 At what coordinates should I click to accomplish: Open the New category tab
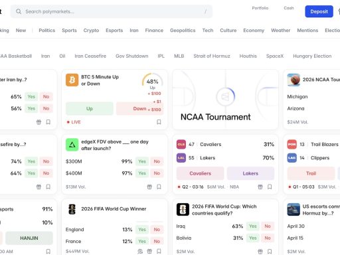pyautogui.click(x=21, y=31)
